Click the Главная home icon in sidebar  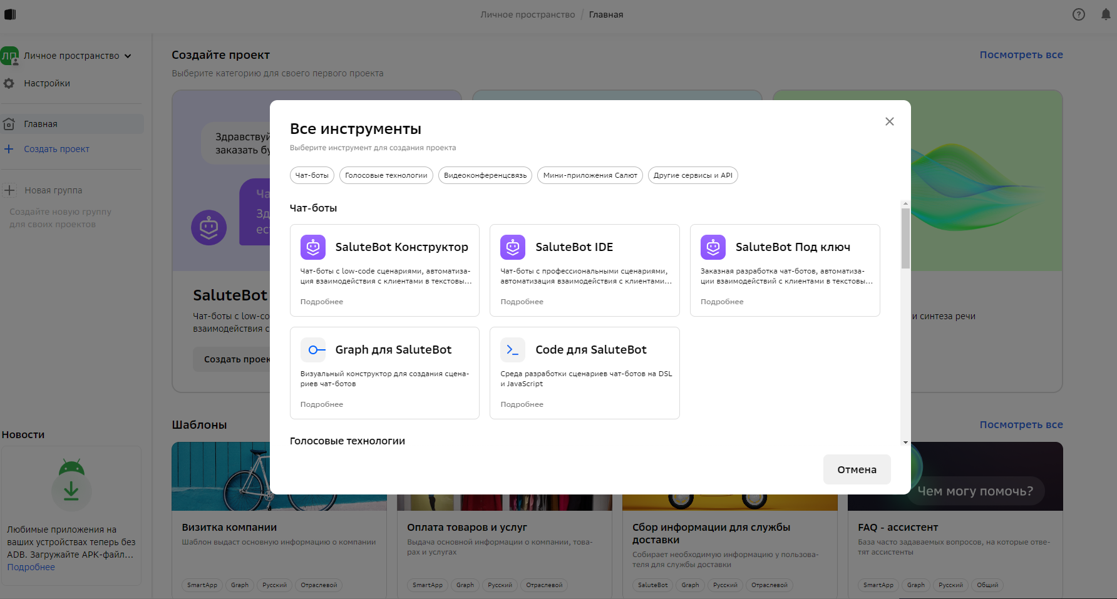tap(9, 124)
